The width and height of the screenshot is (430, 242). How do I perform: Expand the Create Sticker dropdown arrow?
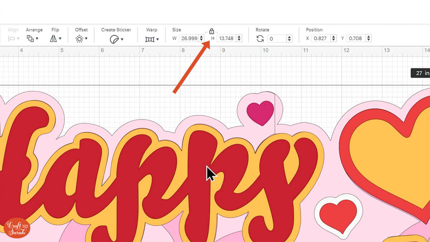pos(122,39)
